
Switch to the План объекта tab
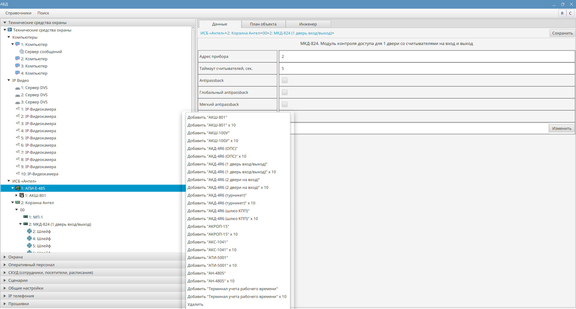click(263, 24)
